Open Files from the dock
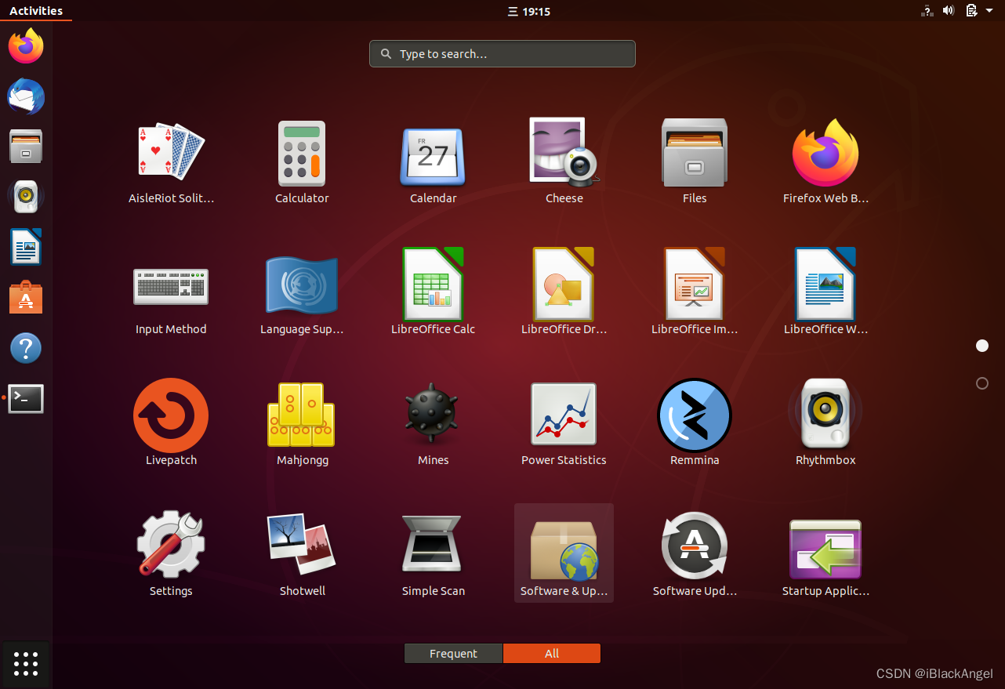Viewport: 1005px width, 689px height. tap(26, 147)
